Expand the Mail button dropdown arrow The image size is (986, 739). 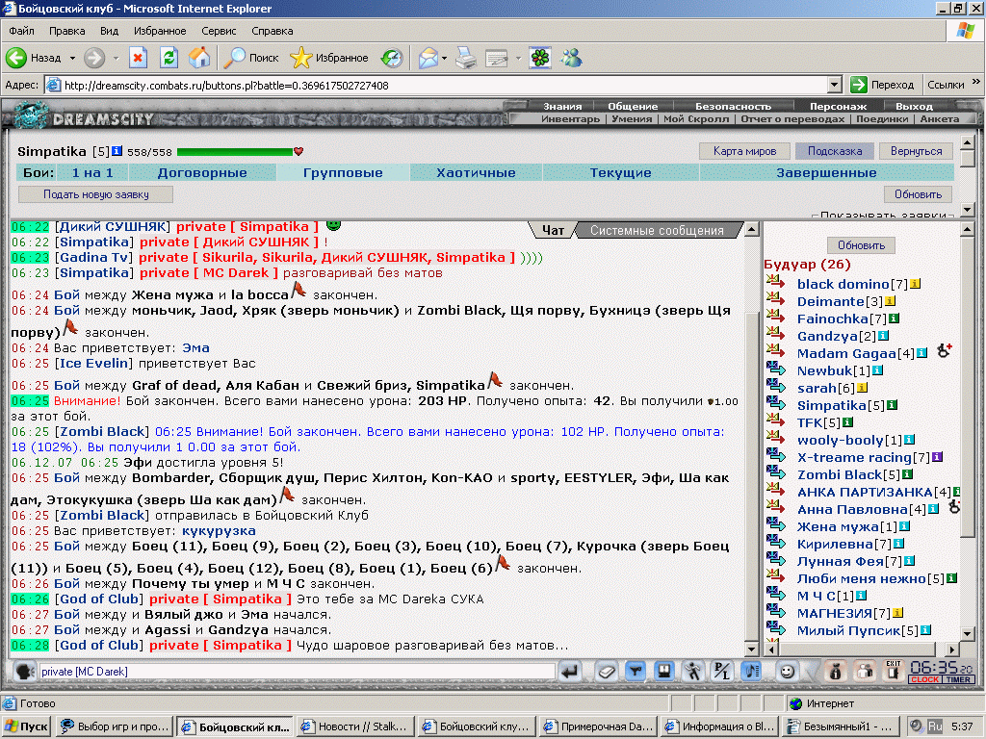(x=444, y=58)
